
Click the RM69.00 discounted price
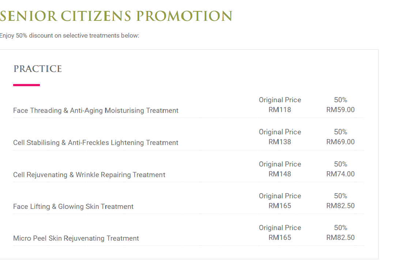click(x=340, y=142)
